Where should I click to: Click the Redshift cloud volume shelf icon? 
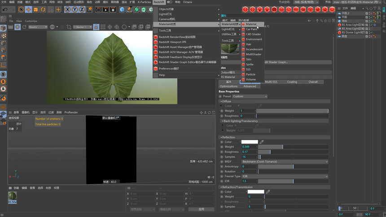click(289, 9)
